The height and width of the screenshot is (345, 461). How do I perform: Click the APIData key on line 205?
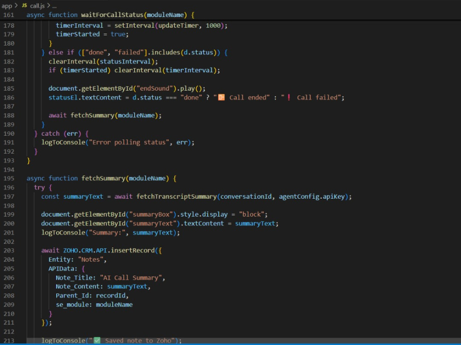pos(61,269)
